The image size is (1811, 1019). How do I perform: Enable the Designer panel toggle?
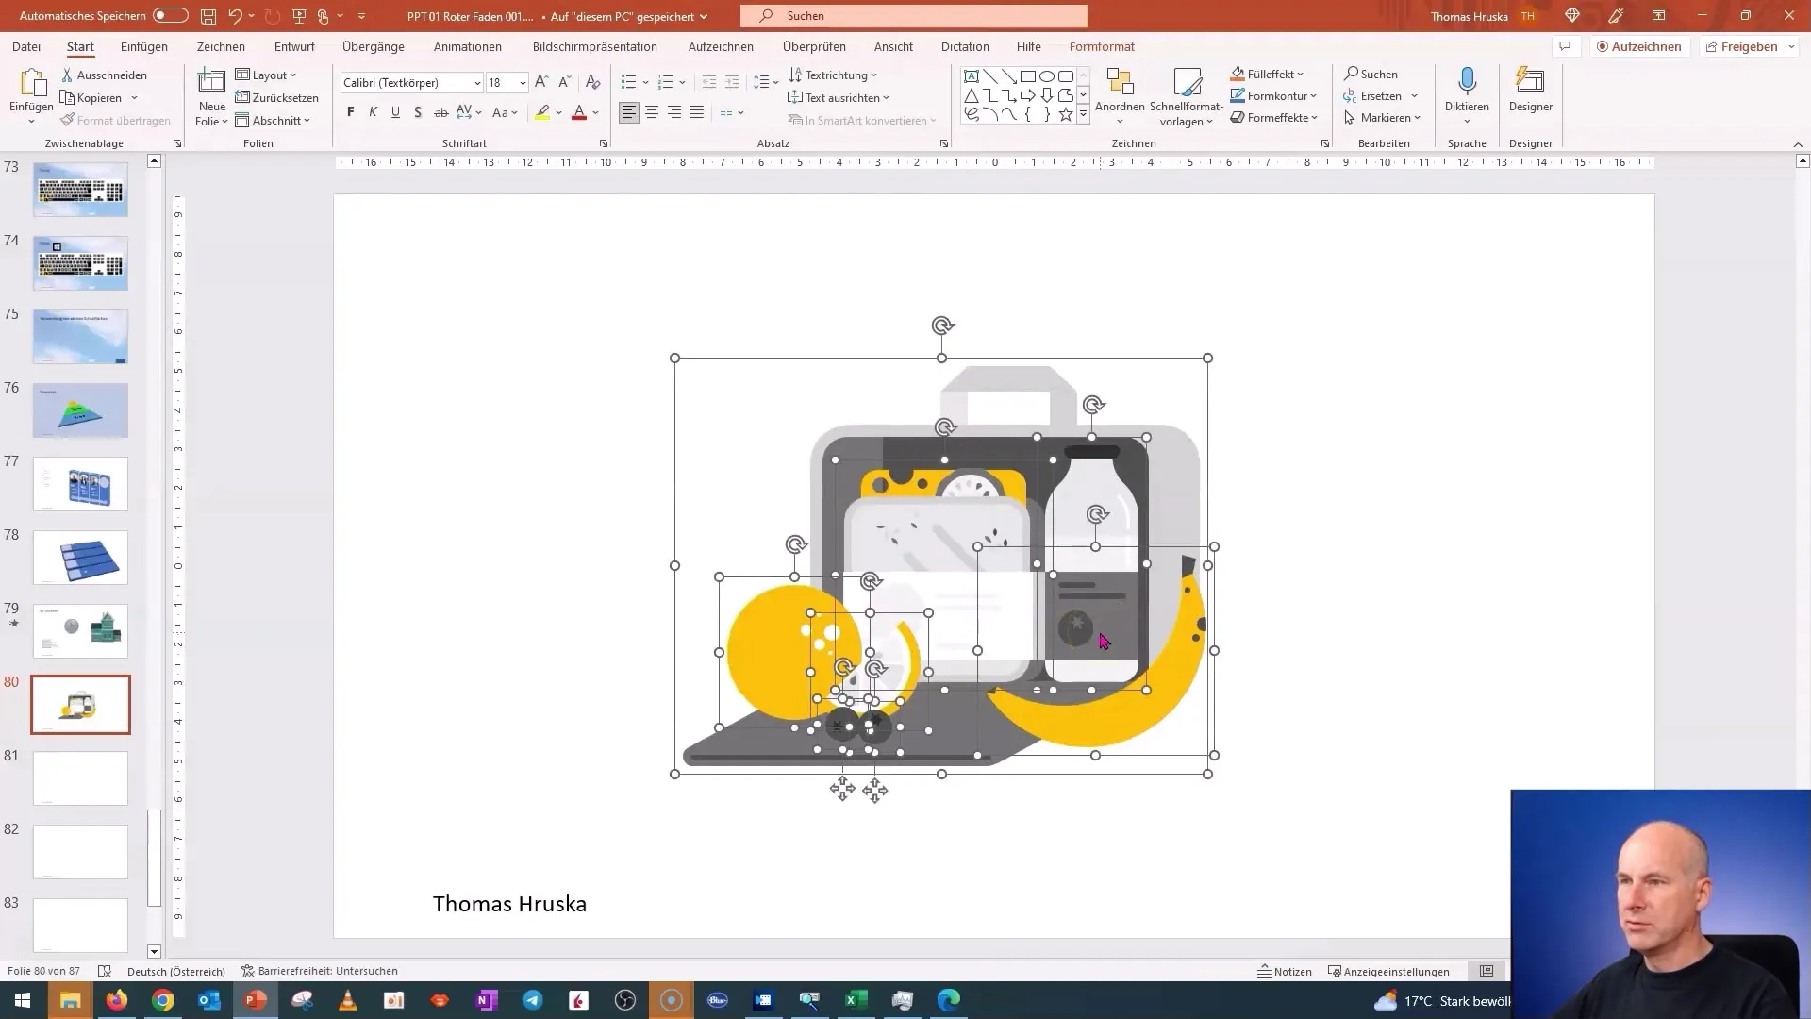1530,93
